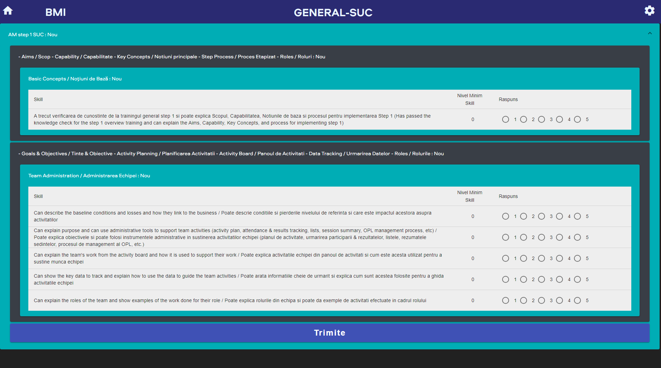Collapse the AM step 1 SUC panel chevron

click(650, 33)
